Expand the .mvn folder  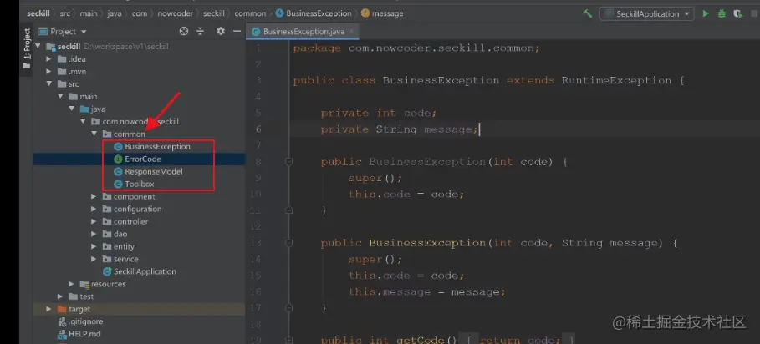tap(48, 72)
